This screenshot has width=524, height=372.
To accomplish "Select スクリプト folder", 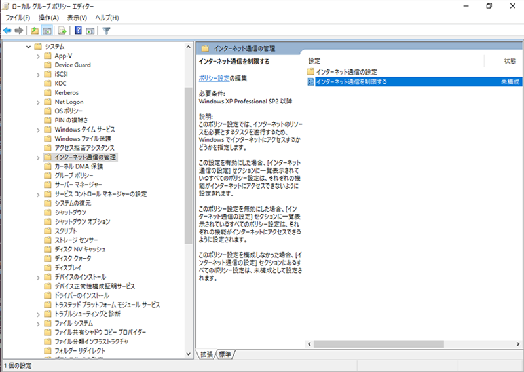I will point(66,231).
